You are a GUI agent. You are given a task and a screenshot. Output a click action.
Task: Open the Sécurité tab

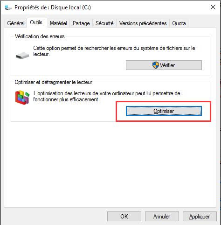click(104, 23)
